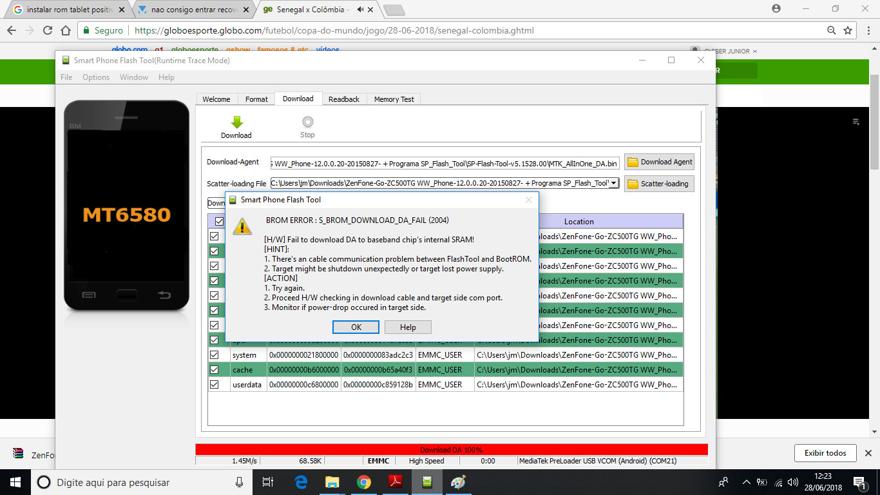The image size is (880, 495).
Task: Click the Scatter-loading folder button
Action: 659,184
